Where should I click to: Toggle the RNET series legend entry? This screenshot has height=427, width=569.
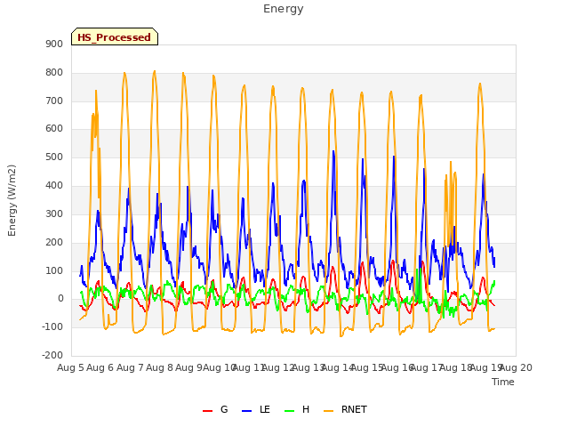point(345,409)
